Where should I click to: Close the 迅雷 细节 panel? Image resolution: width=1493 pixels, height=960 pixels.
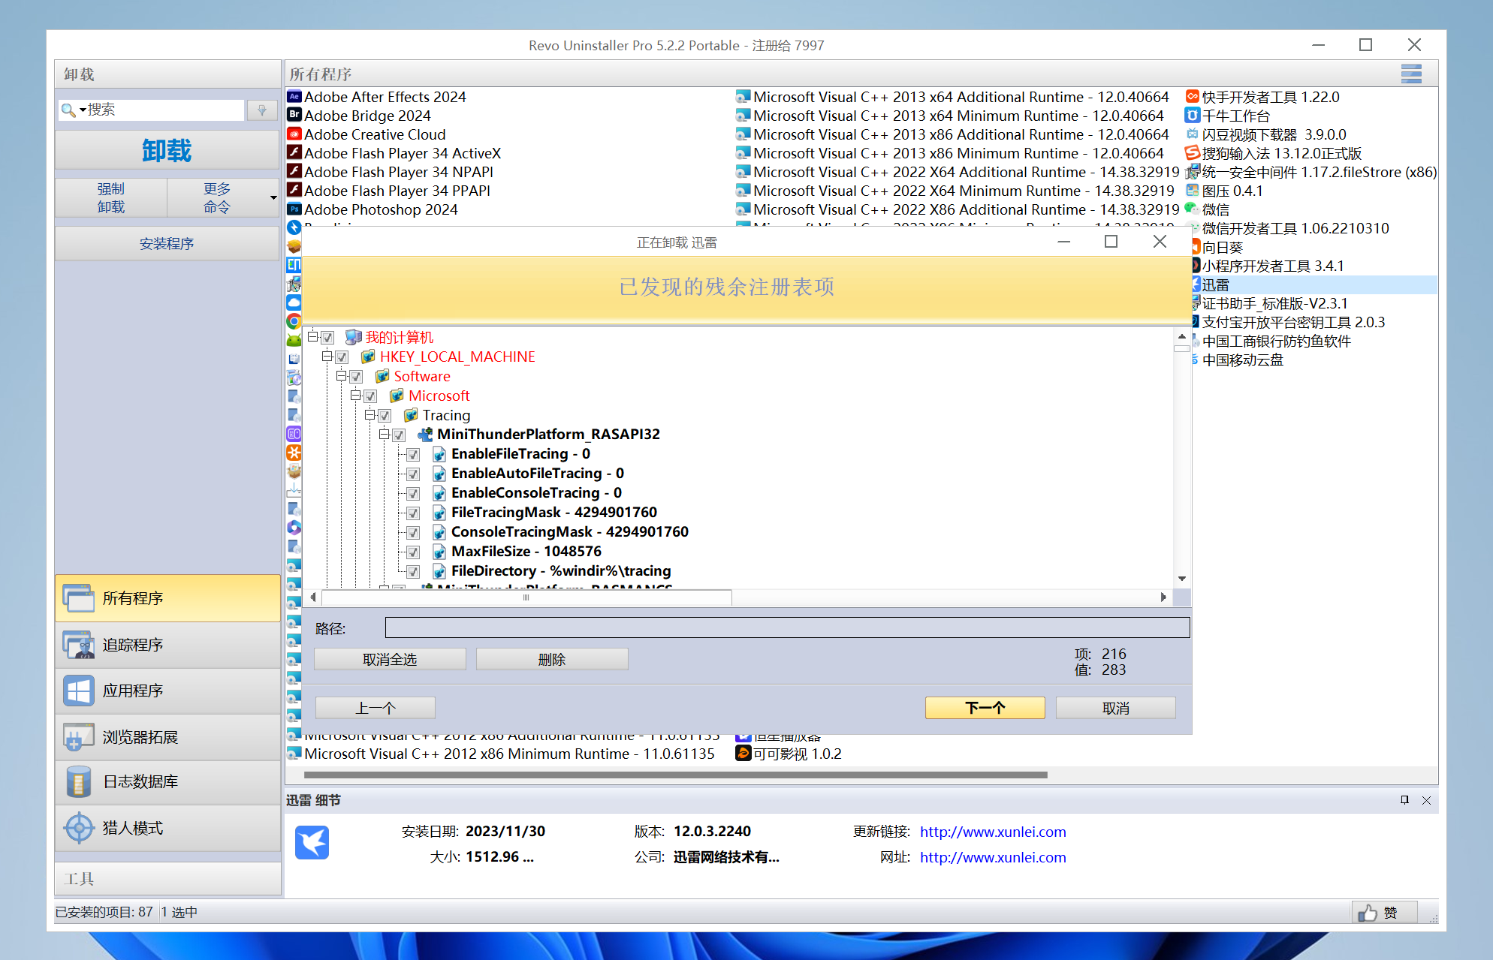[1427, 800]
